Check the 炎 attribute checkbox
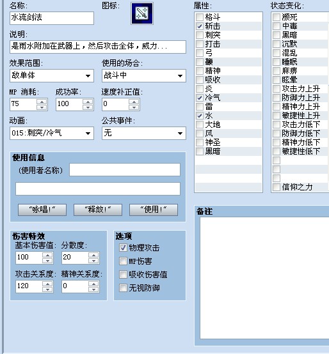Viewport: 329px width, 354px height. 200,89
